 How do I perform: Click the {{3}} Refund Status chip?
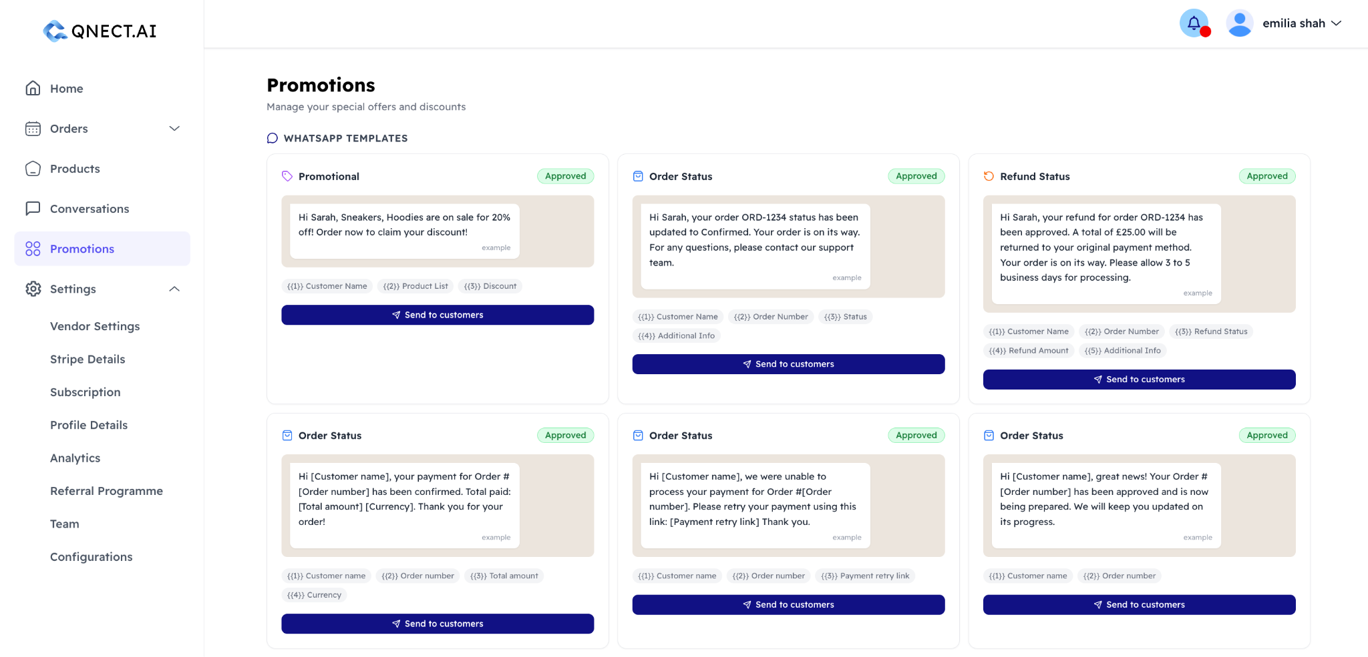[1211, 332]
